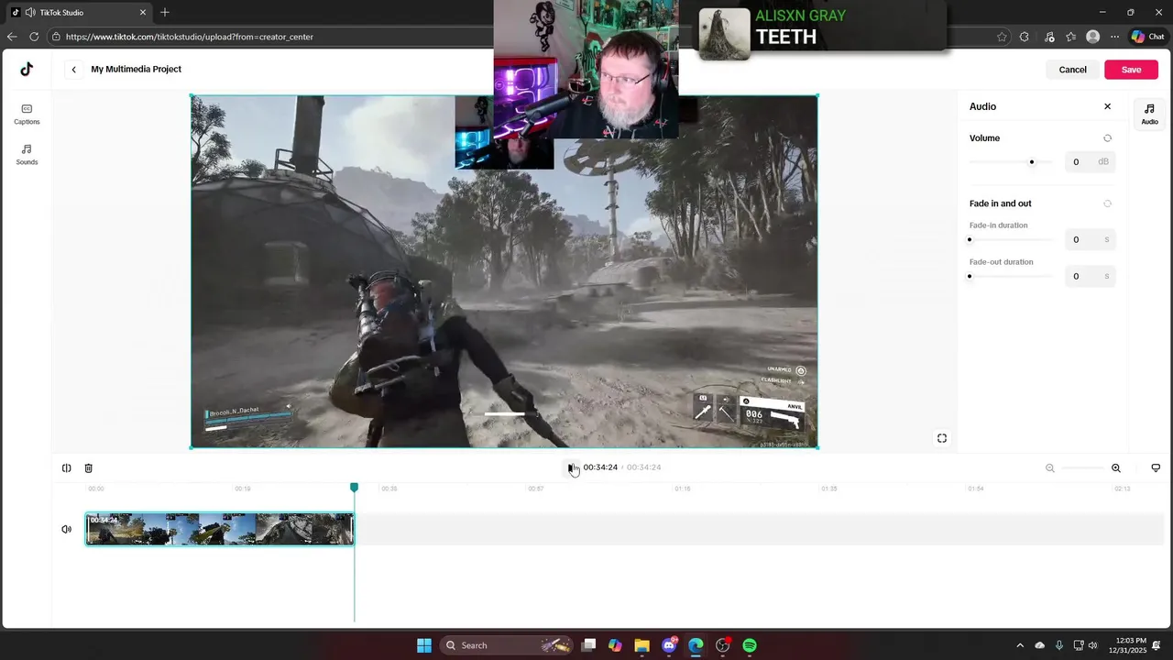1173x660 pixels.
Task: Open the system volume tray icon
Action: [1092, 645]
